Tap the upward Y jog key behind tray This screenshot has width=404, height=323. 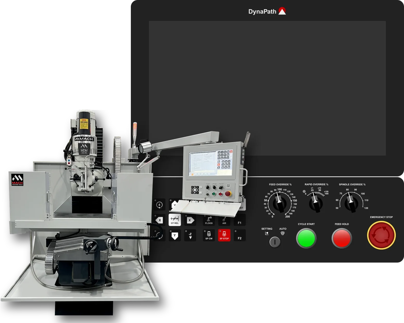(x=174, y=204)
